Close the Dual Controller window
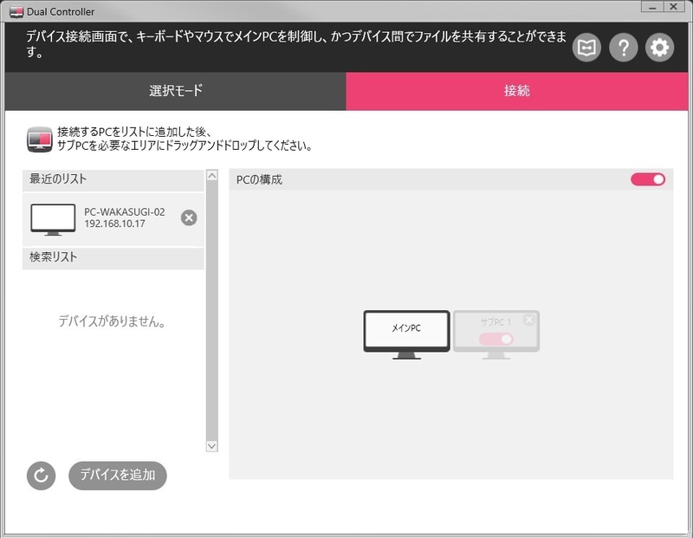Image resolution: width=693 pixels, height=538 pixels. tap(674, 7)
